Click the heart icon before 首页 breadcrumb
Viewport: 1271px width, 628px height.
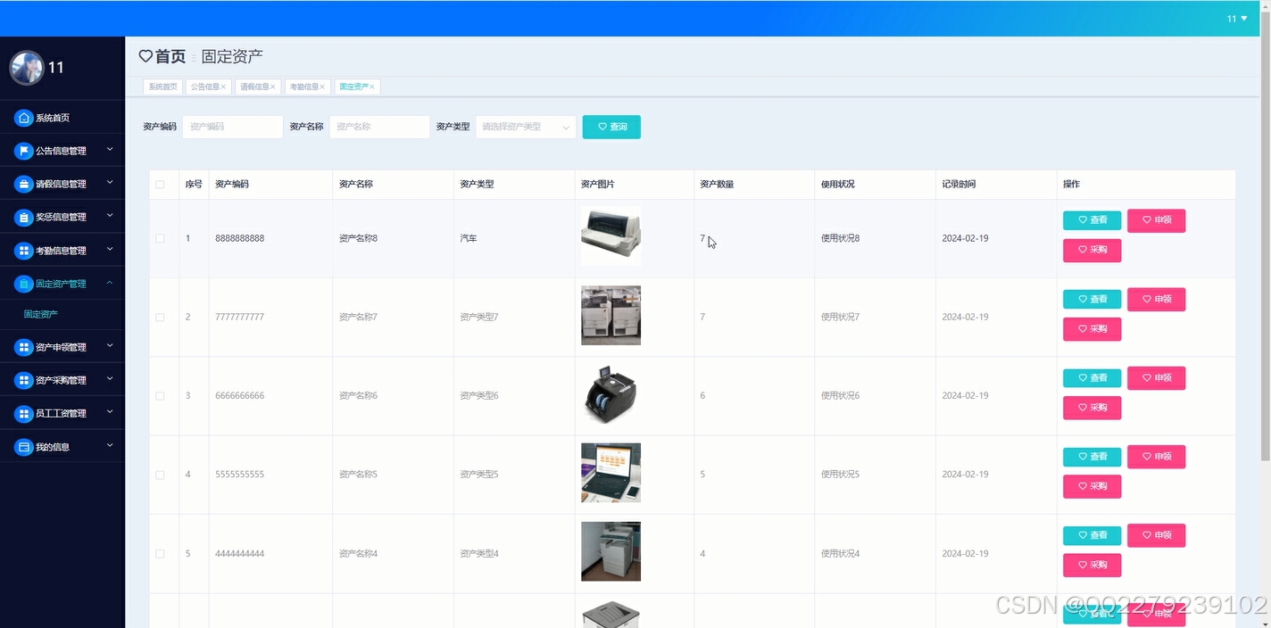pos(146,55)
